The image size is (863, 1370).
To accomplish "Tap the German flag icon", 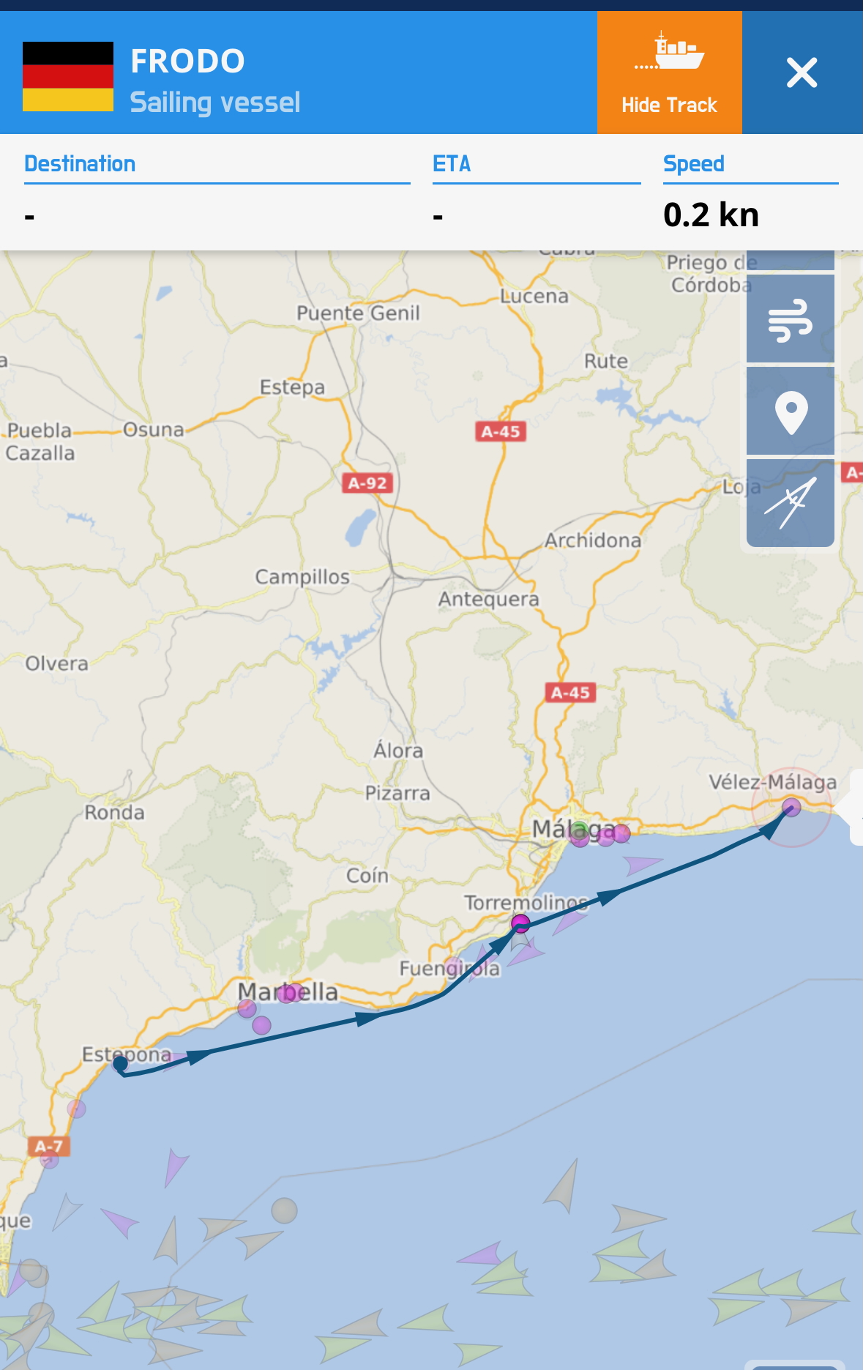I will pyautogui.click(x=68, y=76).
